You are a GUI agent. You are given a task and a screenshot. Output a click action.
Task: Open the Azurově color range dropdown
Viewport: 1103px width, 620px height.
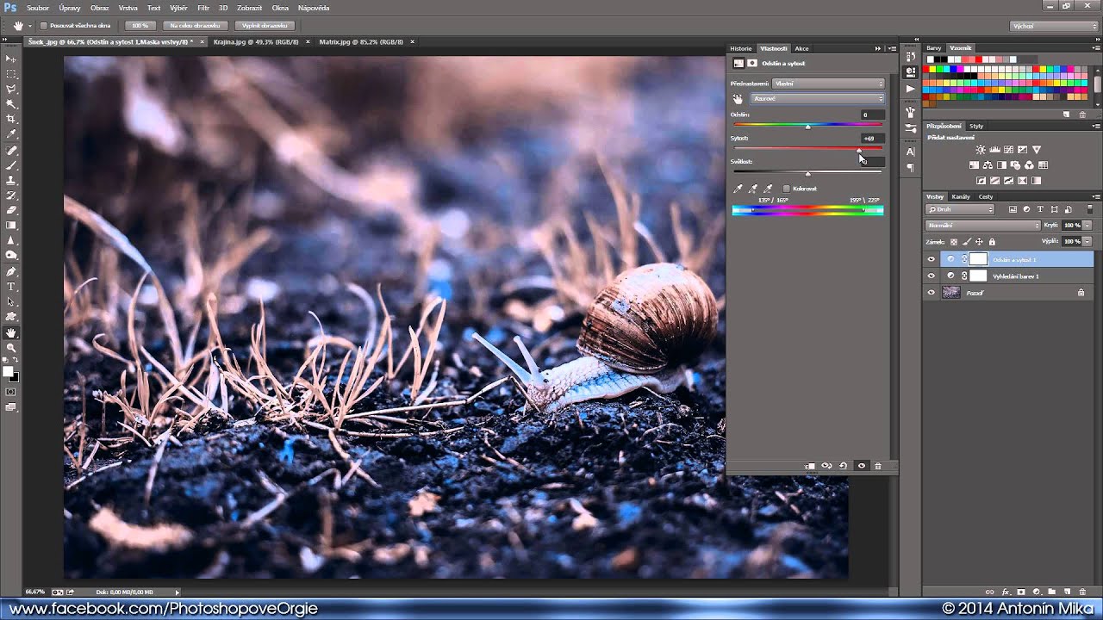point(818,99)
